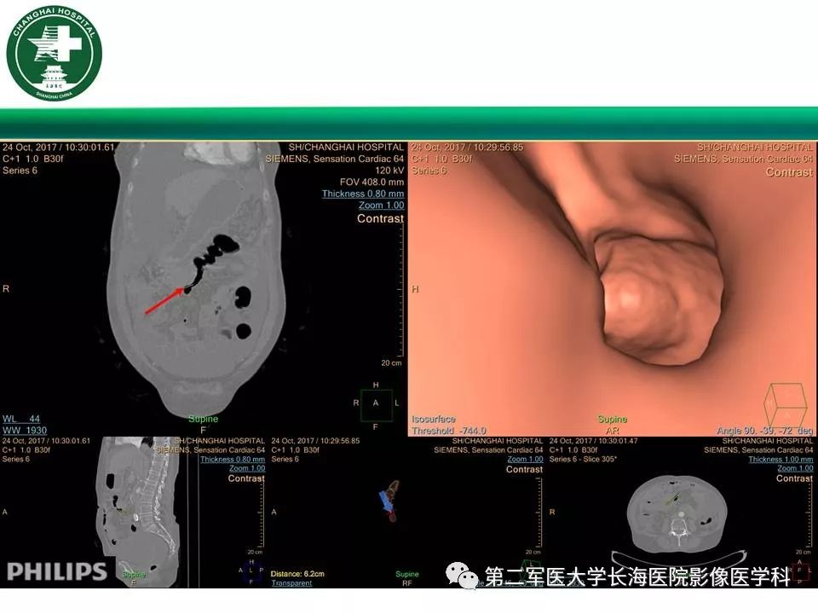Click Thickness 0.80 mm in sagittal view
Image resolution: width=818 pixels, height=614 pixels.
point(232,460)
